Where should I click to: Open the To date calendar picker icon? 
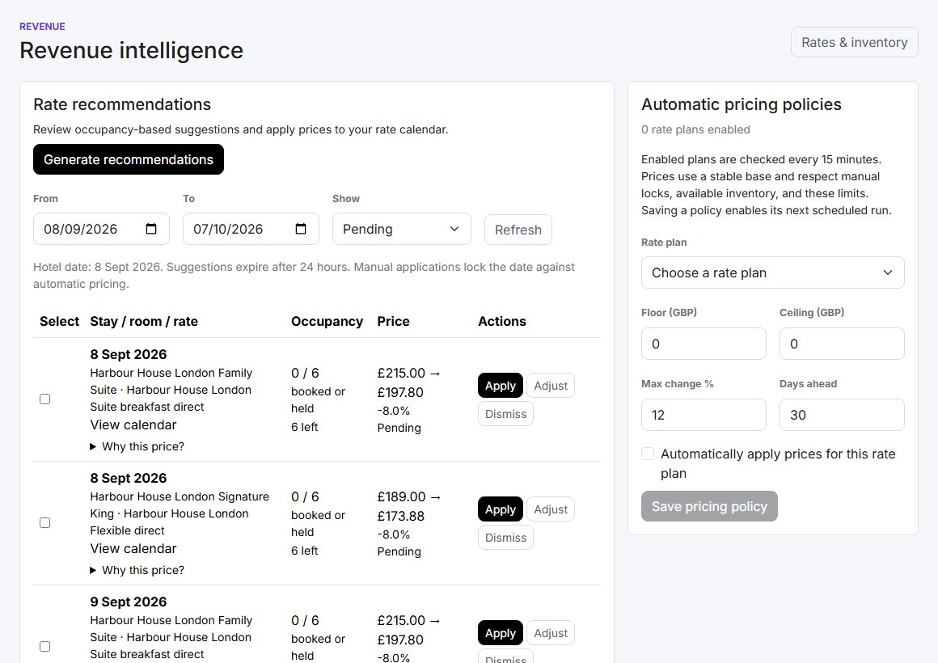pos(301,229)
